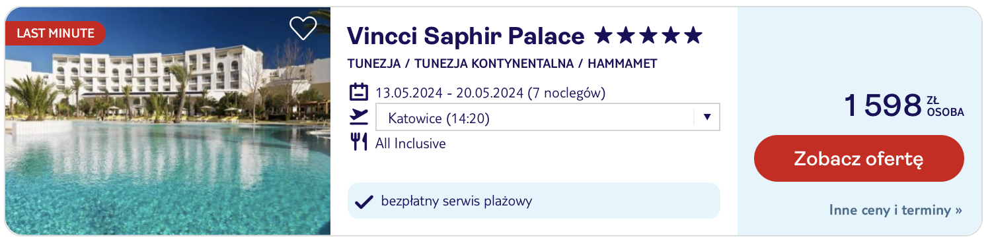Click the calendar icon beside the dates
Image resolution: width=990 pixels, height=243 pixels.
(x=358, y=92)
